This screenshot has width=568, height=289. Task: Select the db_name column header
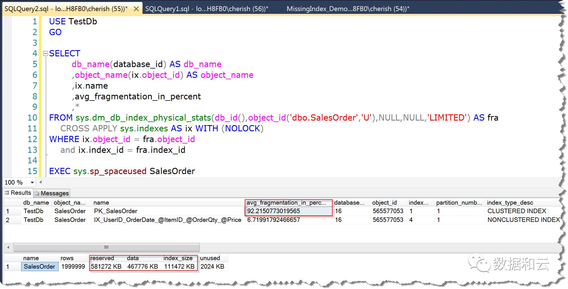36,203
